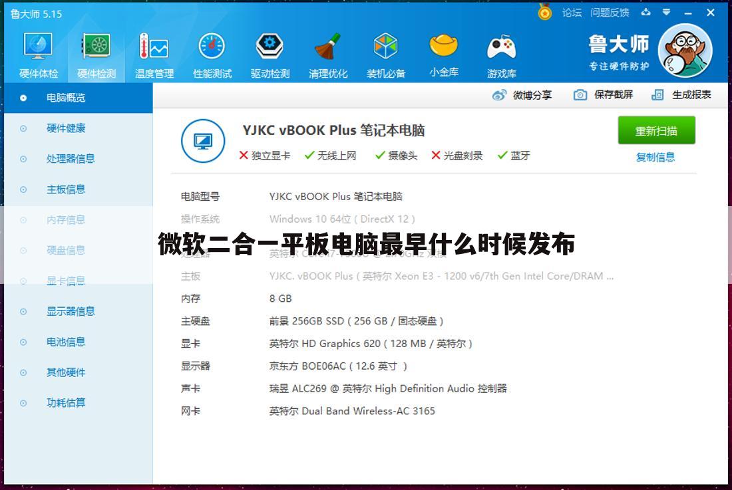Open the 游戏库 gamepad icon

coord(502,47)
